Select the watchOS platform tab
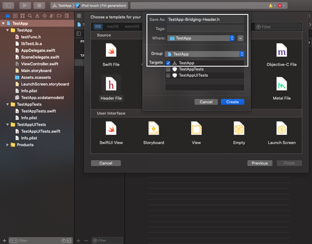The height and width of the screenshot is (244, 312). click(132, 26)
